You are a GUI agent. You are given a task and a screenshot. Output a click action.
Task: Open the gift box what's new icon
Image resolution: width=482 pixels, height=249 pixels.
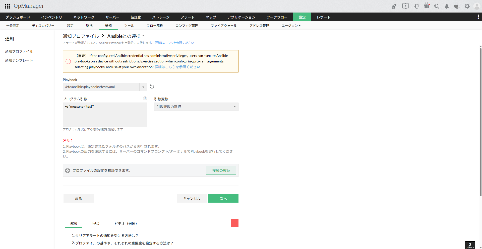point(427,6)
